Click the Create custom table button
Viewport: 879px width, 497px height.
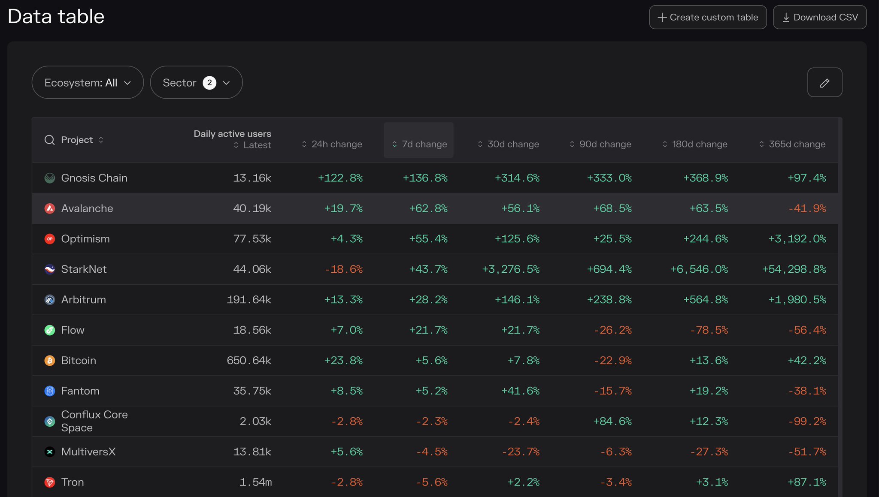pos(708,17)
